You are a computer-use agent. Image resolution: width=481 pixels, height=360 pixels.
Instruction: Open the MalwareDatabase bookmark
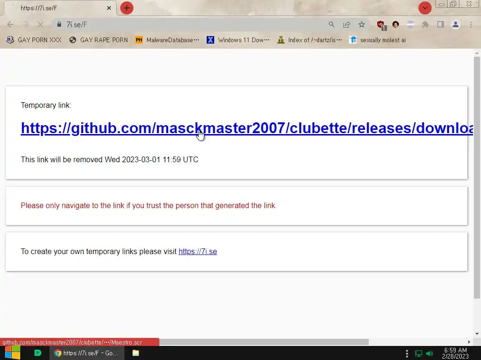[167, 40]
